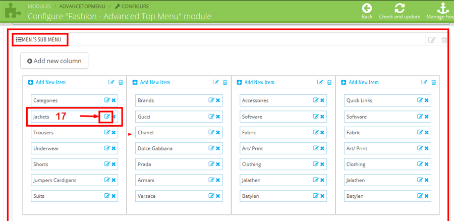Image resolution: width=454 pixels, height=221 pixels.
Task: Click Check and update refresh icon
Action: [x=400, y=8]
